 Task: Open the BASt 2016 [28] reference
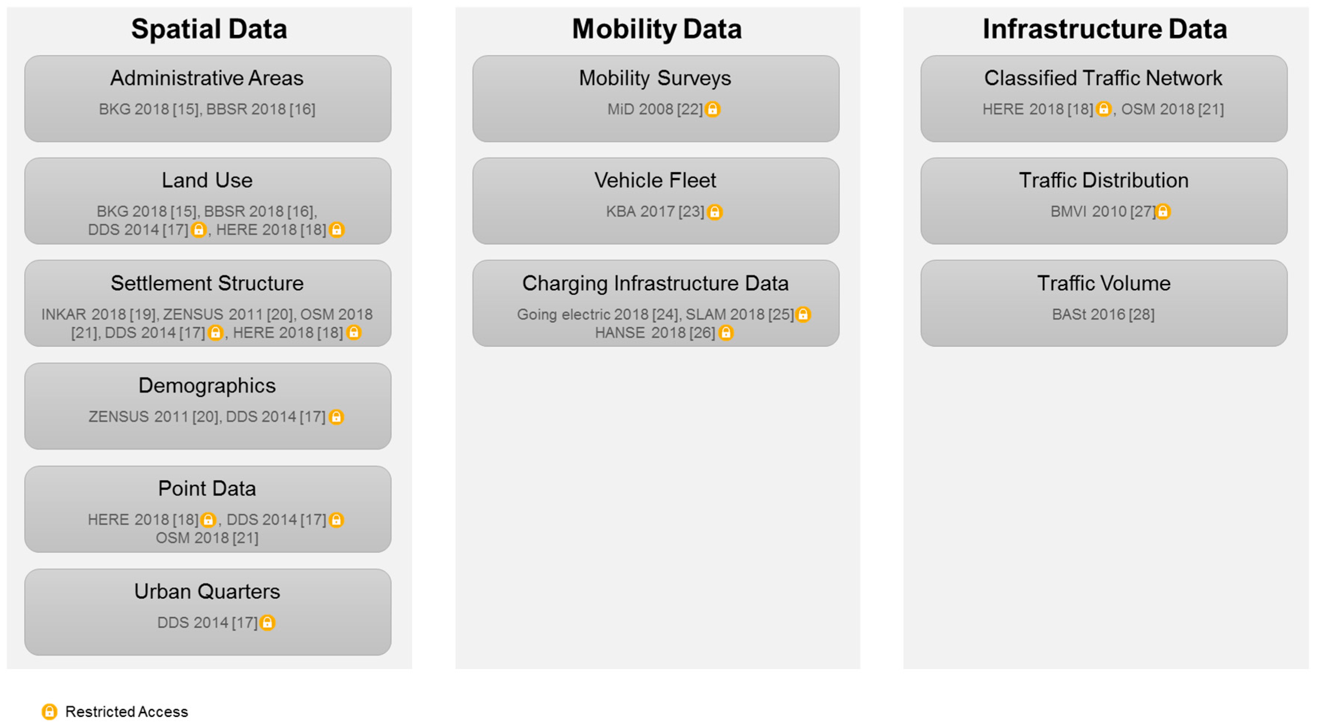click(1103, 314)
